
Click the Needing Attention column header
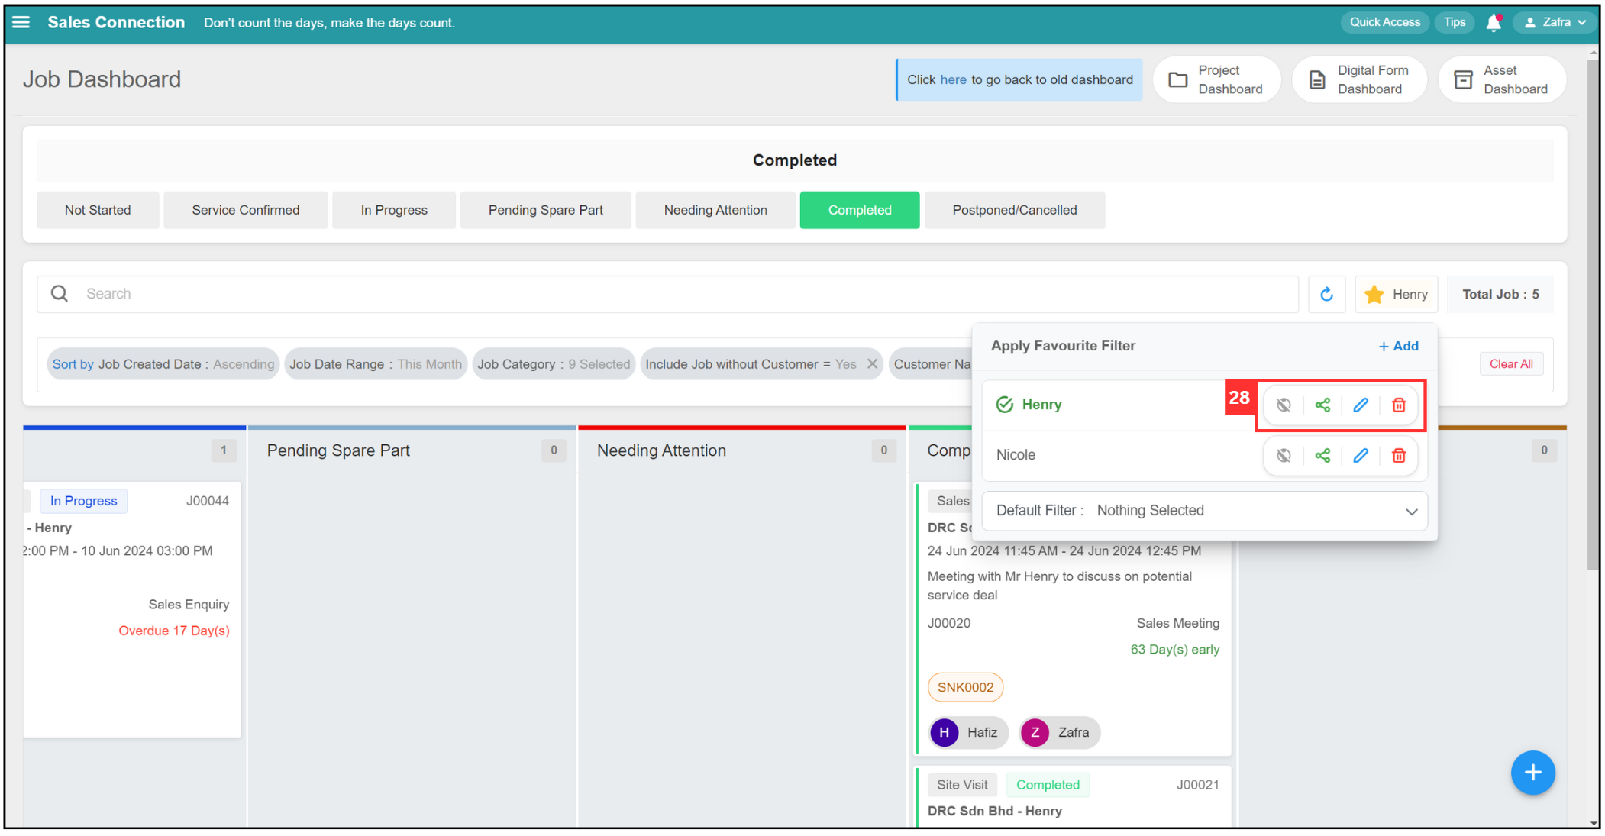coord(661,450)
